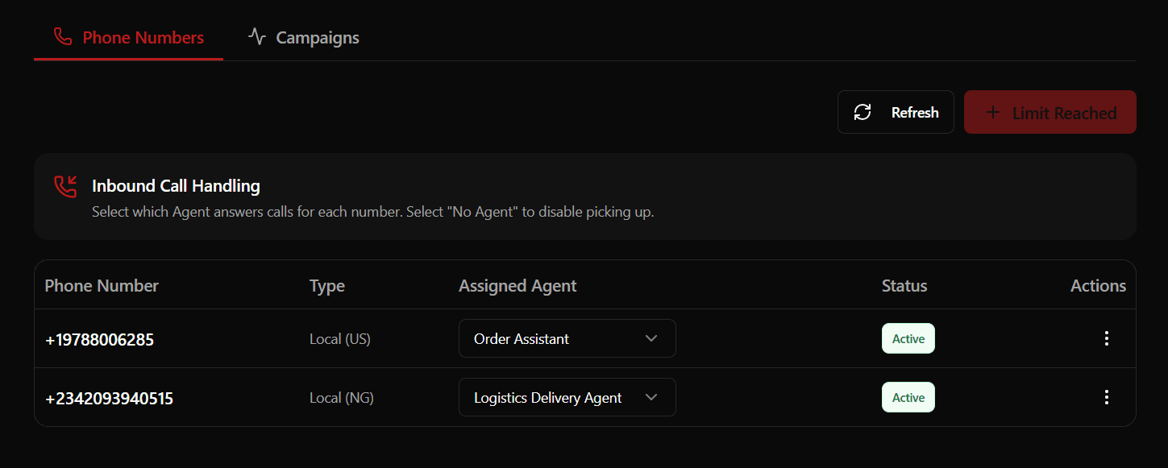Expand the Order Assistant agent dropdown

(x=567, y=338)
